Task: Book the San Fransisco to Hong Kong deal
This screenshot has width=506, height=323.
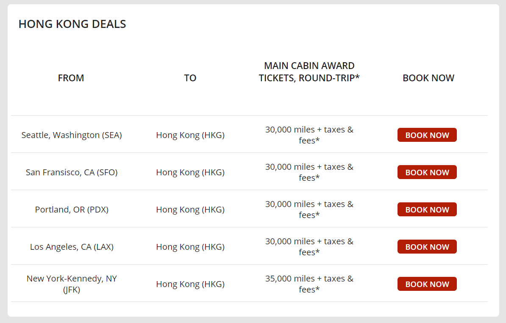Action: pos(427,172)
